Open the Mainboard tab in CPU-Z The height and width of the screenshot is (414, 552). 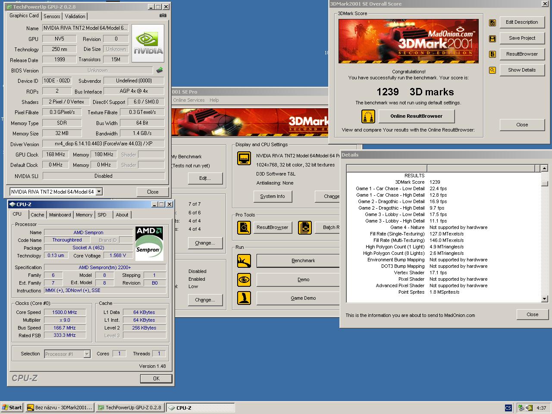pos(60,215)
